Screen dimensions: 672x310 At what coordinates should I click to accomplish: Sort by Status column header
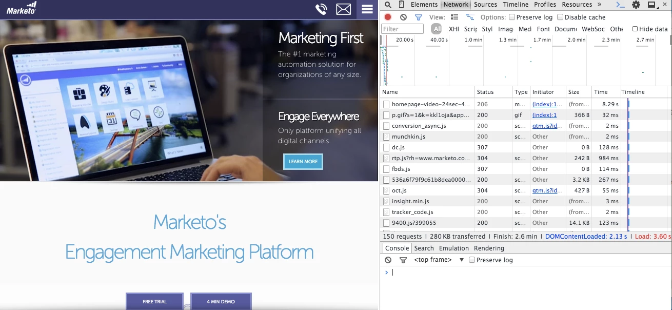click(x=494, y=92)
